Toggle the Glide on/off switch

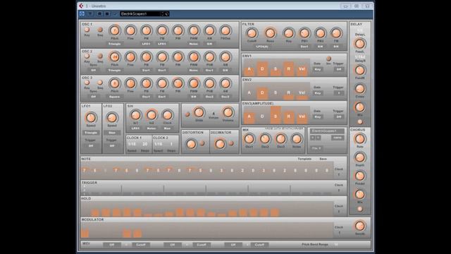[x=187, y=114]
